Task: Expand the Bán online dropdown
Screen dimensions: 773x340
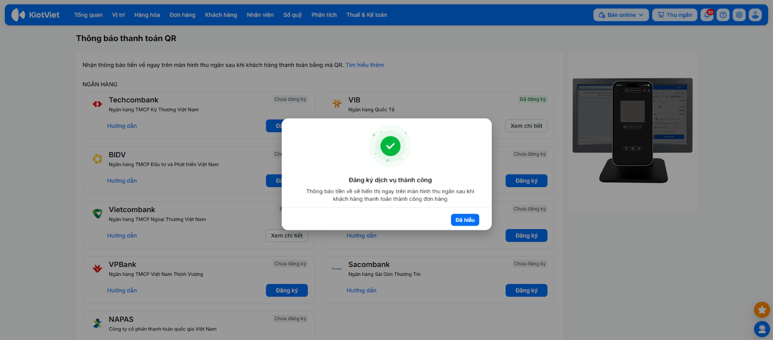Action: (x=621, y=15)
